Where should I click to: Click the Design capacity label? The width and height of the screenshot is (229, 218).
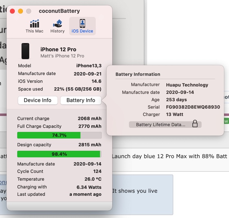[34, 145]
